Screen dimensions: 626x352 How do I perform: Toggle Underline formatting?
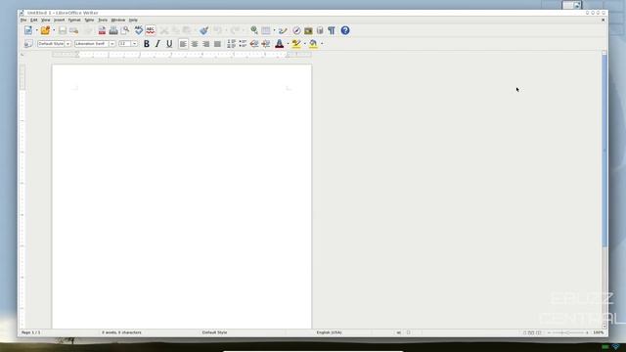169,44
